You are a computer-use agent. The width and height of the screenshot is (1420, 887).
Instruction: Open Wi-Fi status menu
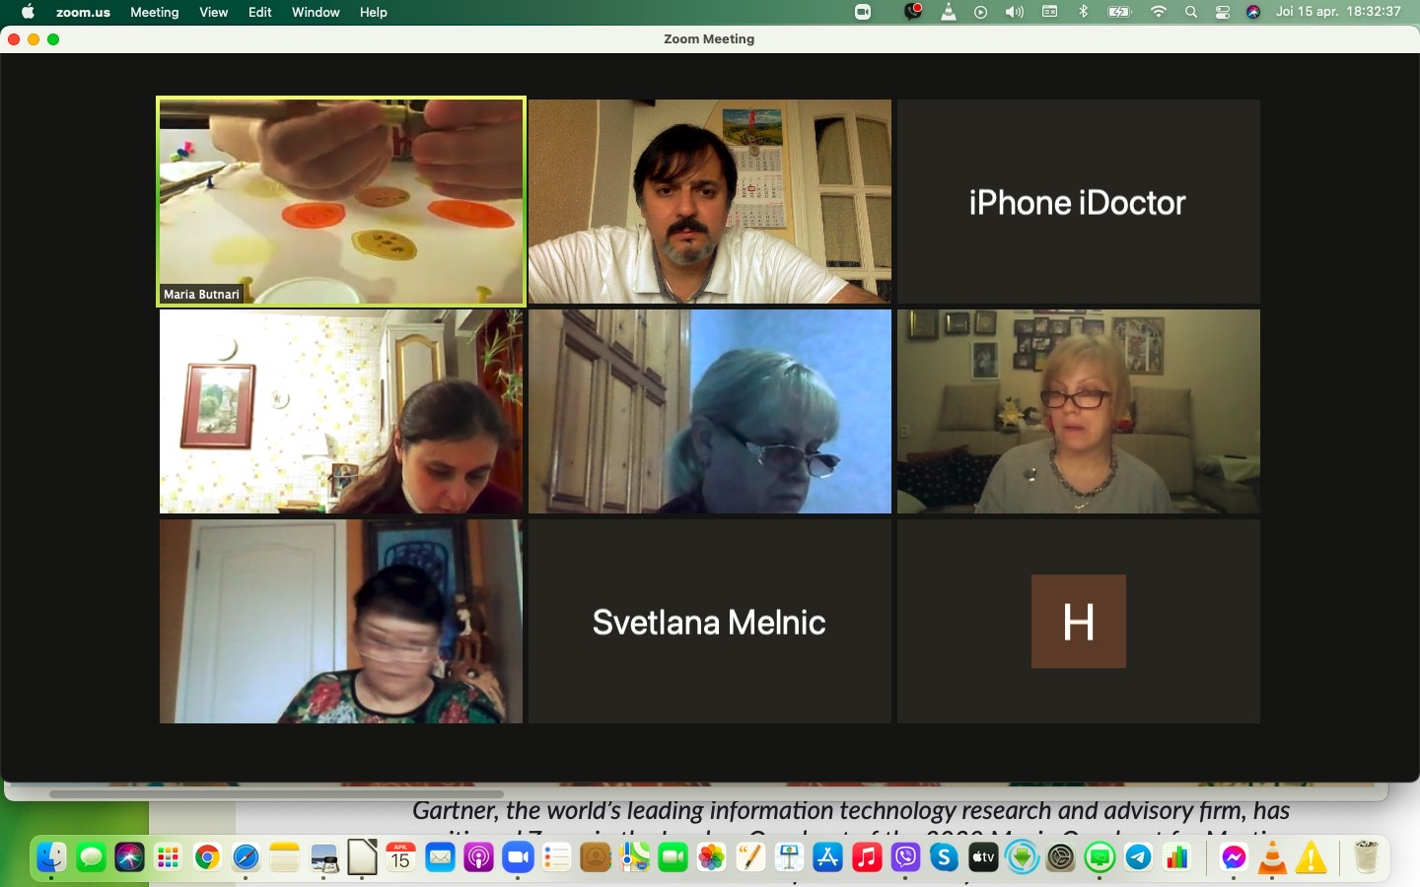(x=1159, y=12)
